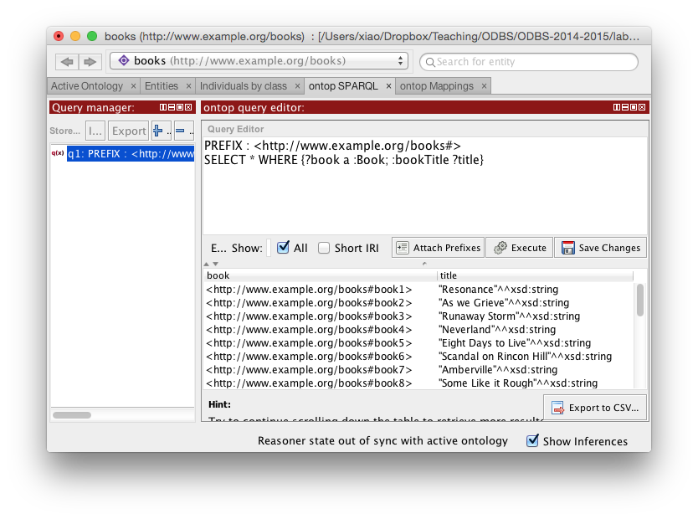Select the saved query q1: PREFIX
This screenshot has height=519, width=698.
[x=131, y=153]
